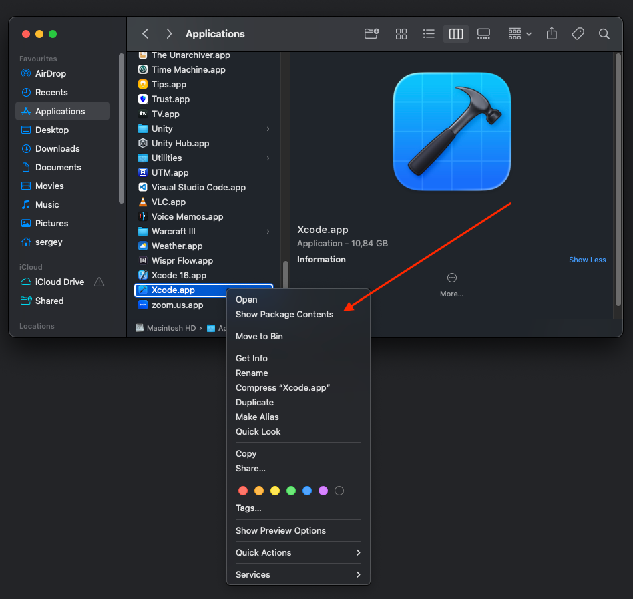This screenshot has height=599, width=633.
Task: Expand the Utilities folder chevron
Action: [268, 158]
